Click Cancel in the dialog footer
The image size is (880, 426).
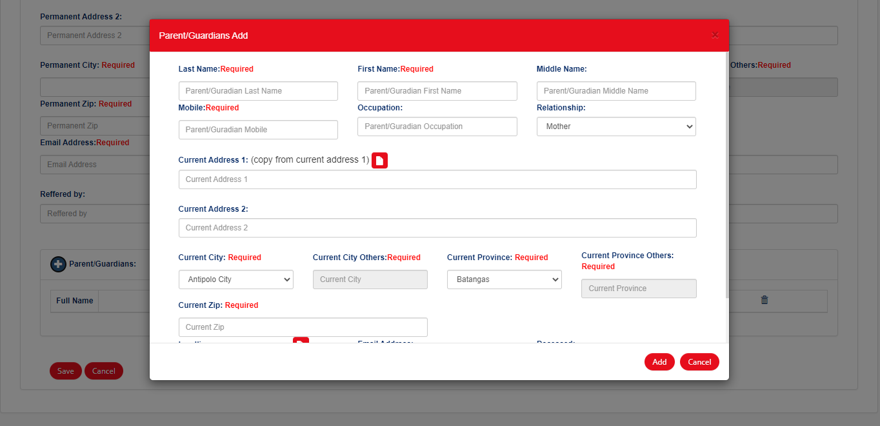[699, 362]
